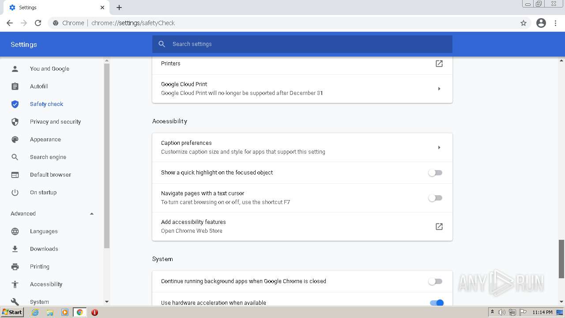Open Printers external link icon

(x=439, y=64)
